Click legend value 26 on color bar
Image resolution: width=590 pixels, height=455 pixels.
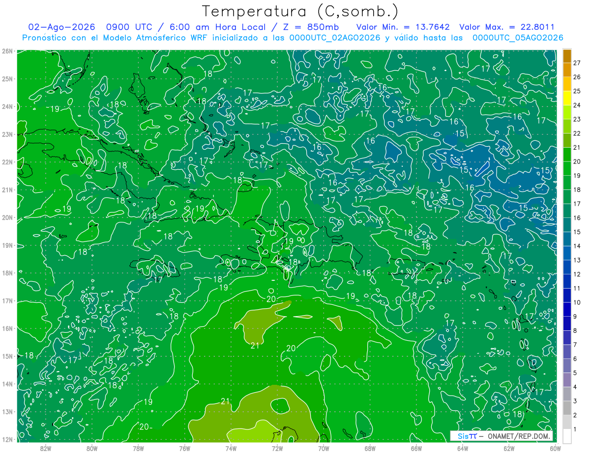point(577,77)
